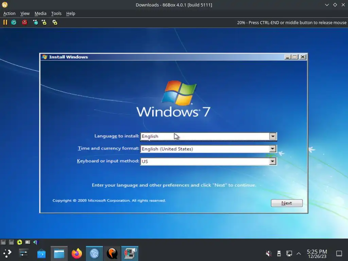This screenshot has height=261, width=348.
Task: Switch to the globe browser taskbar app
Action: click(x=94, y=254)
